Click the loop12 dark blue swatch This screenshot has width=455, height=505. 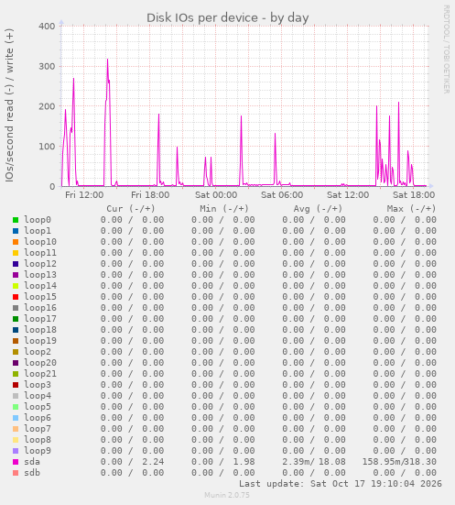[16, 264]
